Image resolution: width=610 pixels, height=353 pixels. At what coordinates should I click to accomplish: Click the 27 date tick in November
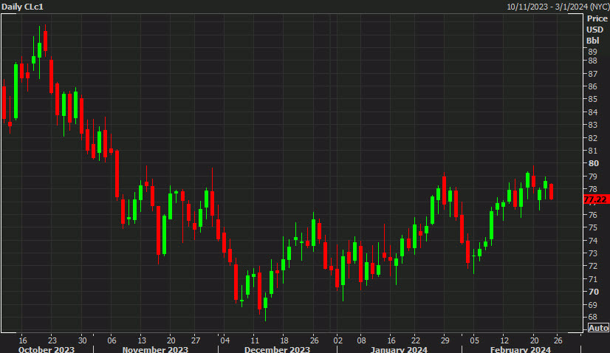pyautogui.click(x=195, y=340)
